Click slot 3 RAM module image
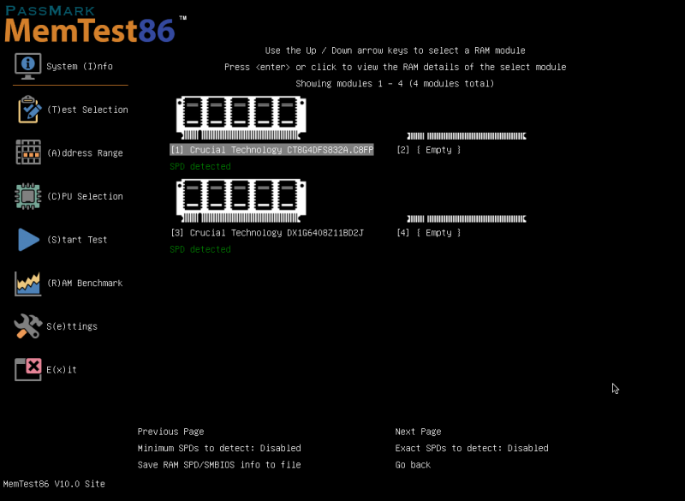Screen dimensions: 685x501 point(241,200)
